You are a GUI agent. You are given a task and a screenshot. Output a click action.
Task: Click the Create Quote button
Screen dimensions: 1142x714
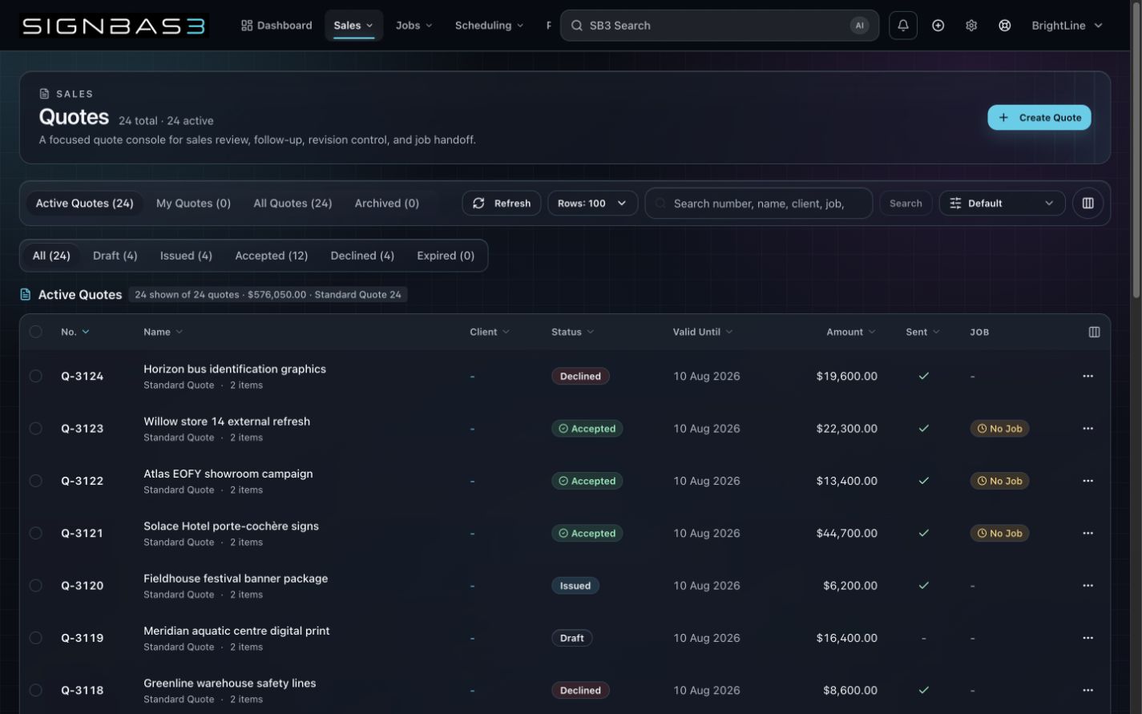pos(1039,118)
